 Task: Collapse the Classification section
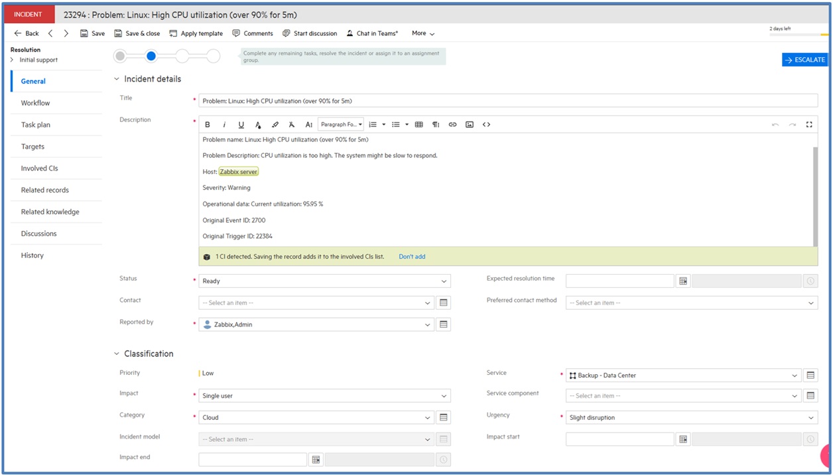click(117, 354)
